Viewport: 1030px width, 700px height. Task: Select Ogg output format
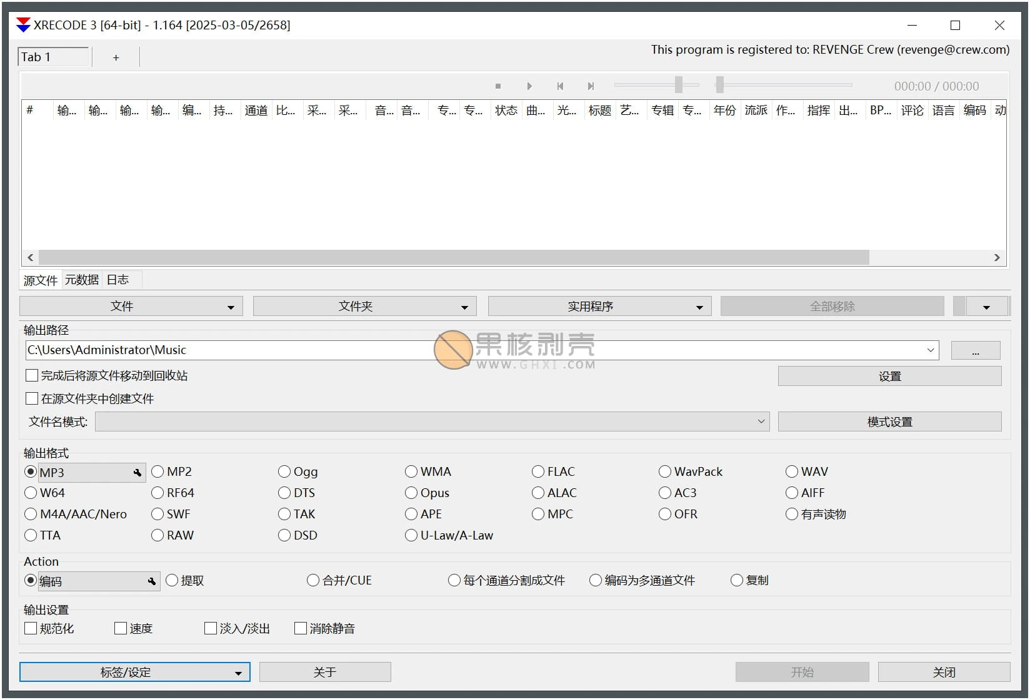coord(297,471)
